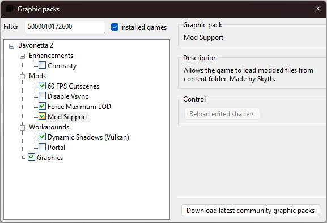The image size is (327, 223).
Task: Select the Portal pack label
Action: [x=56, y=148]
